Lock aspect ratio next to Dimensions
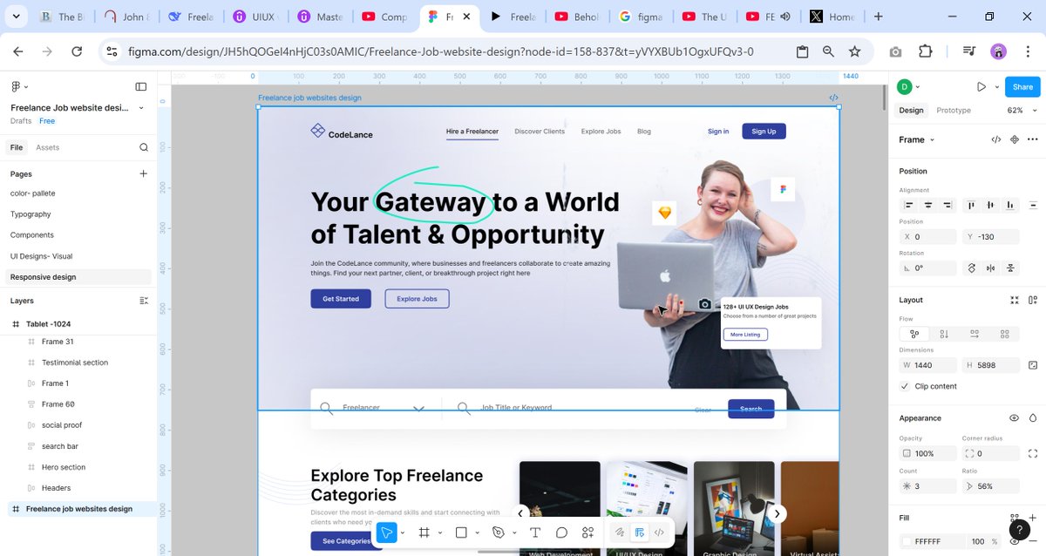The image size is (1046, 556). [1033, 365]
